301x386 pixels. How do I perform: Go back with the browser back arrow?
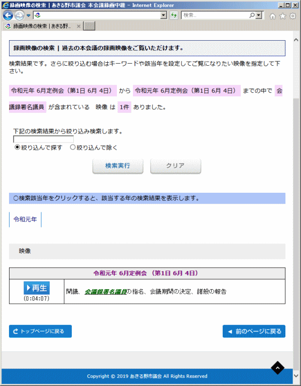[x=8, y=16]
